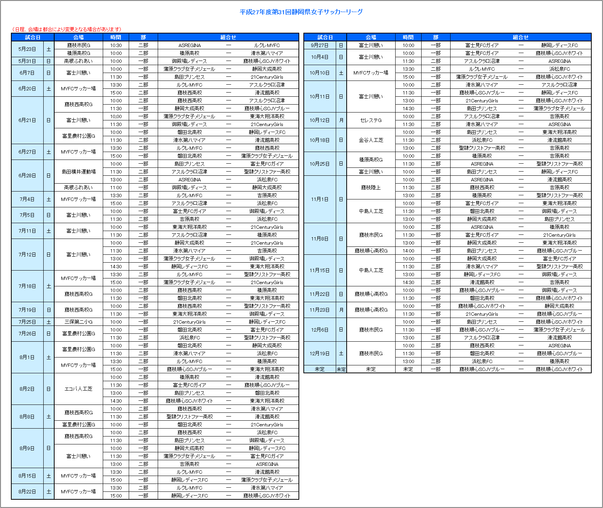The image size is (603, 508).
Task: Select the 10月4日 date cell
Action: click(320, 57)
